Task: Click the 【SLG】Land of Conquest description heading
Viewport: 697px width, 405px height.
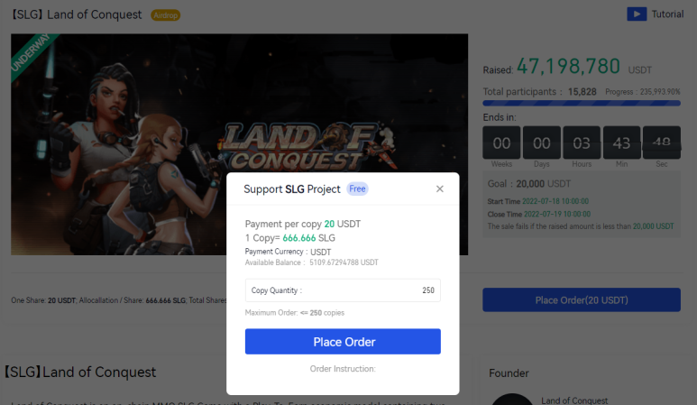Action: tap(78, 373)
